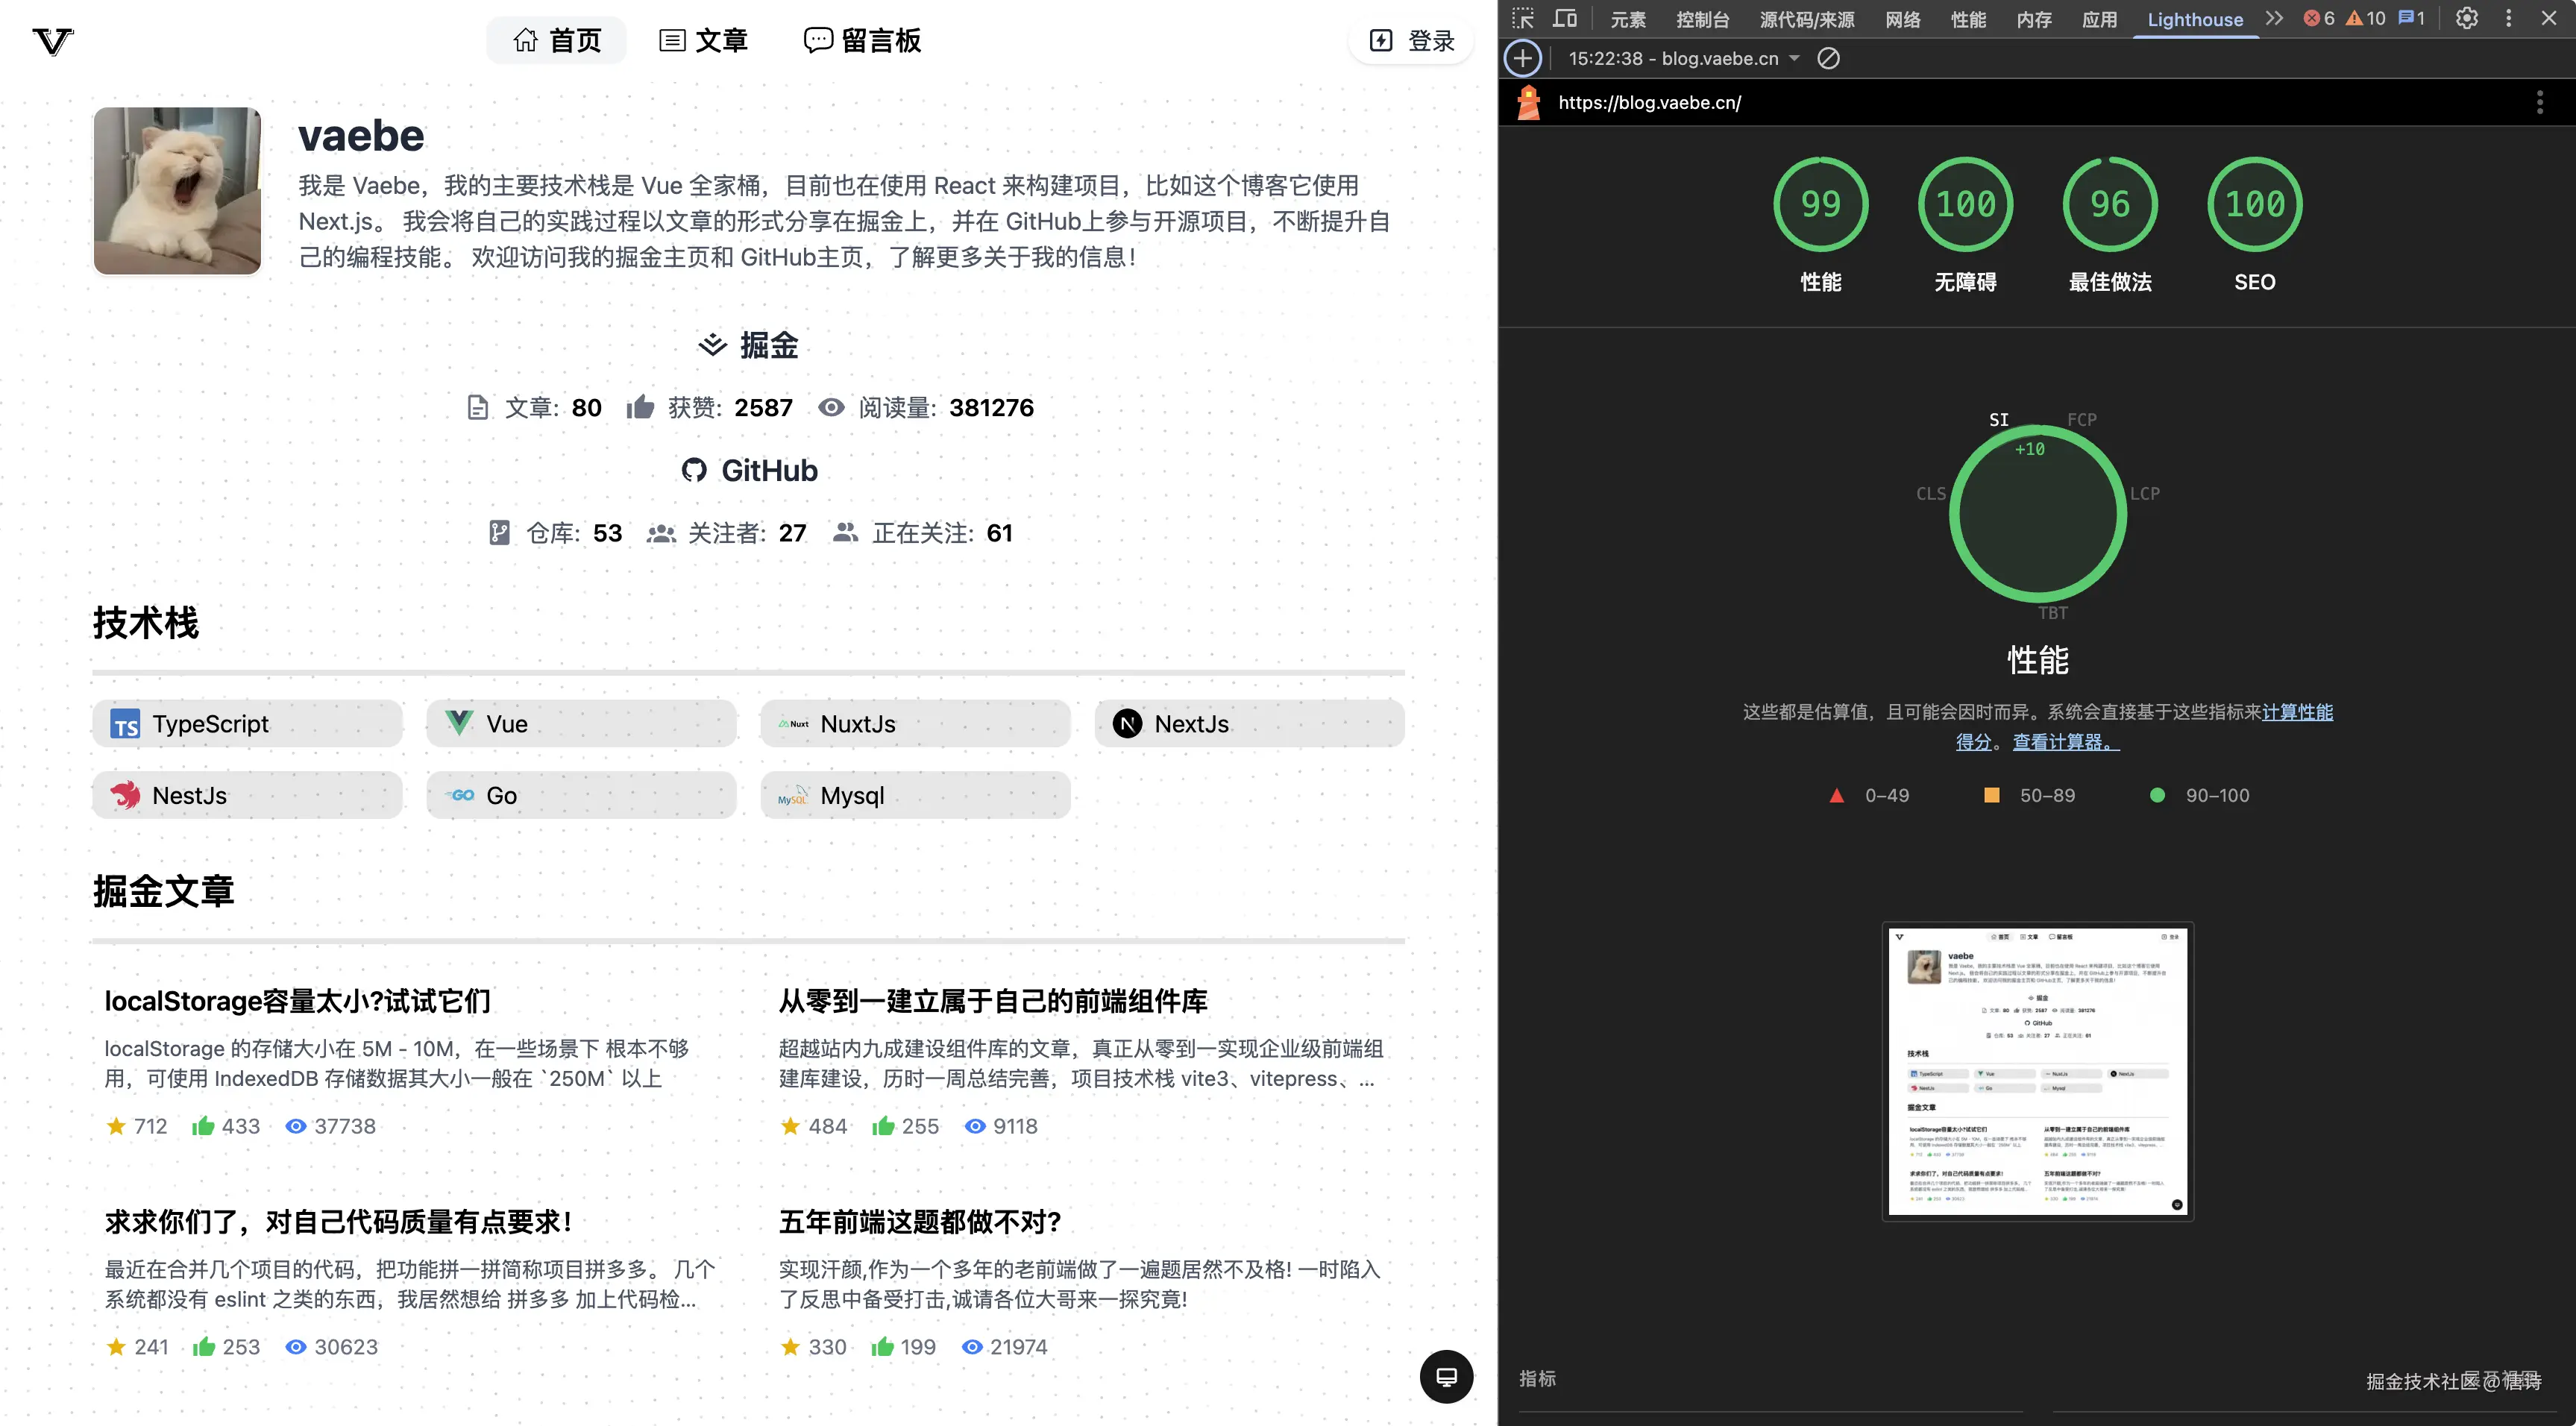
Task: Start a new Lighthouse report with plus icon
Action: click(x=1522, y=58)
